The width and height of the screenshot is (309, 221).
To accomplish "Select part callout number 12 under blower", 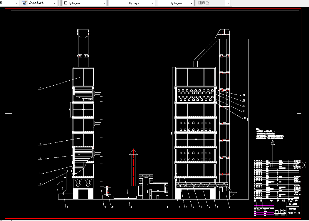I will [x=67, y=207].
